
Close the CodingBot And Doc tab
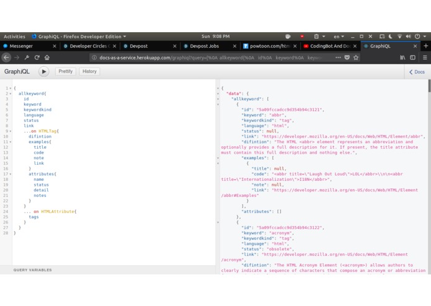[x=355, y=46]
